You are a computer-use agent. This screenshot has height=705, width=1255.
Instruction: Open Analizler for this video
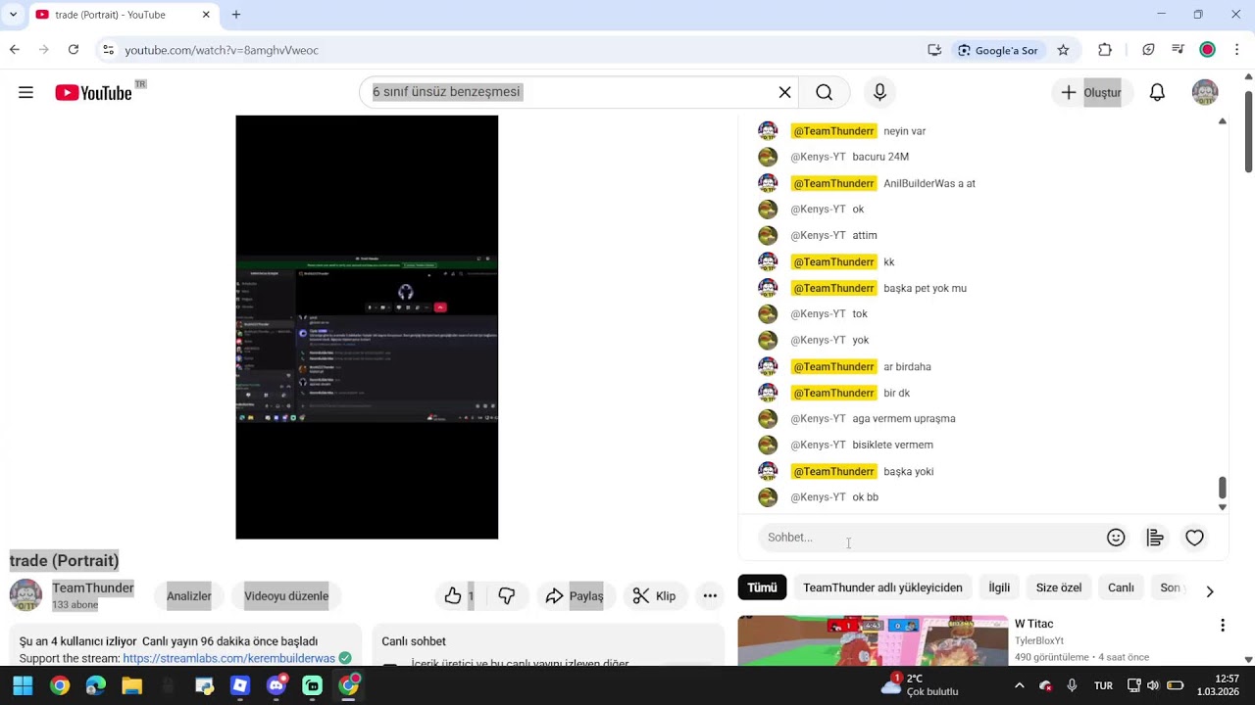coord(189,595)
